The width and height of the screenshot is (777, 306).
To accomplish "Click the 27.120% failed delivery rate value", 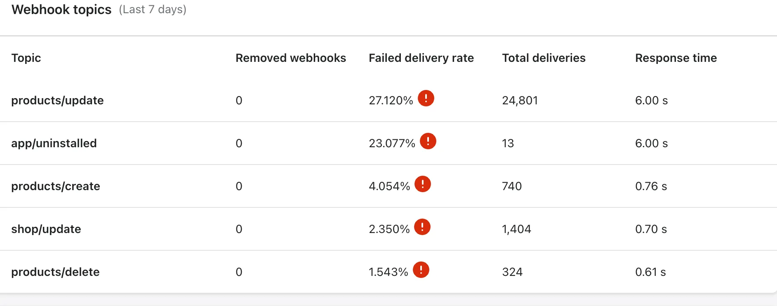I will (391, 101).
